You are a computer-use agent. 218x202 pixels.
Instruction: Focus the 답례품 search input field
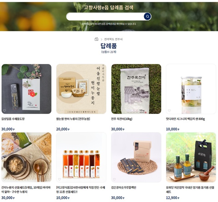(x=105, y=17)
